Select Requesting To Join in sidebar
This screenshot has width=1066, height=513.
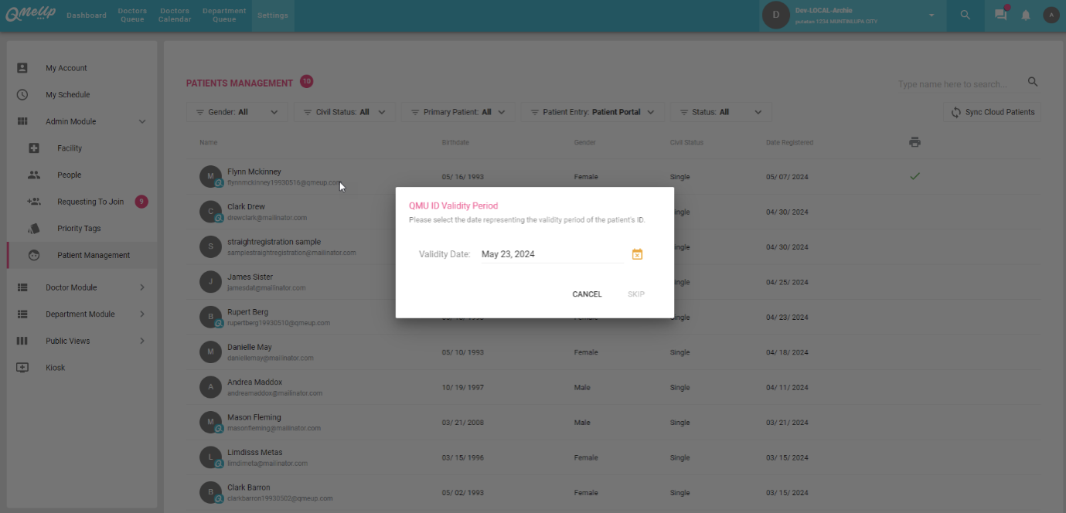[x=90, y=202]
